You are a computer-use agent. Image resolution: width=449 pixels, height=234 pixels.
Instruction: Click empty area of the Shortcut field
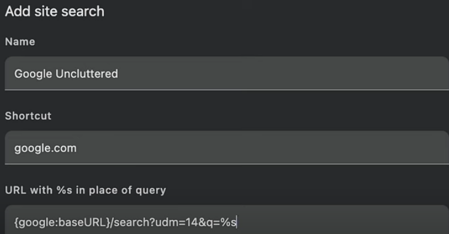pyautogui.click(x=263, y=148)
